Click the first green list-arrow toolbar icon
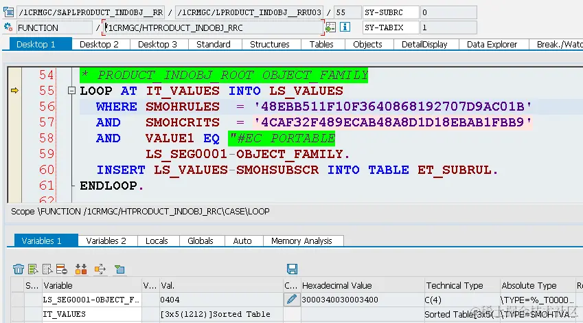The height and width of the screenshot is (323, 583). click(33, 269)
